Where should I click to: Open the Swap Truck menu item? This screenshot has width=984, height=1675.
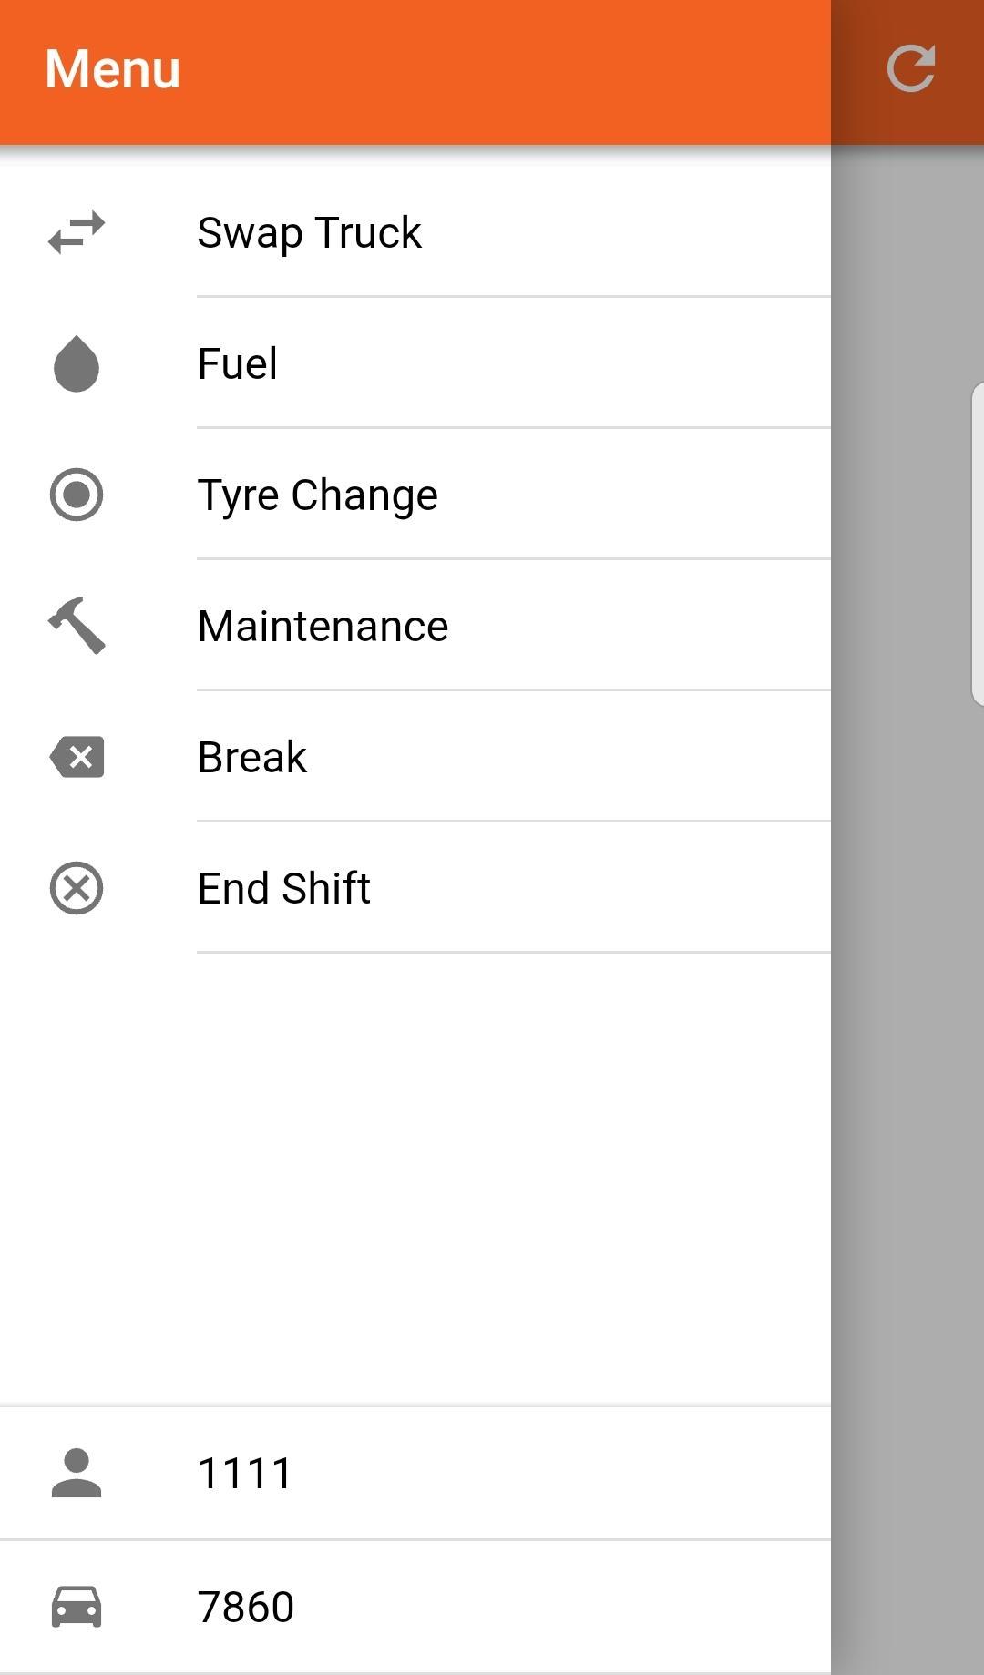(x=310, y=232)
